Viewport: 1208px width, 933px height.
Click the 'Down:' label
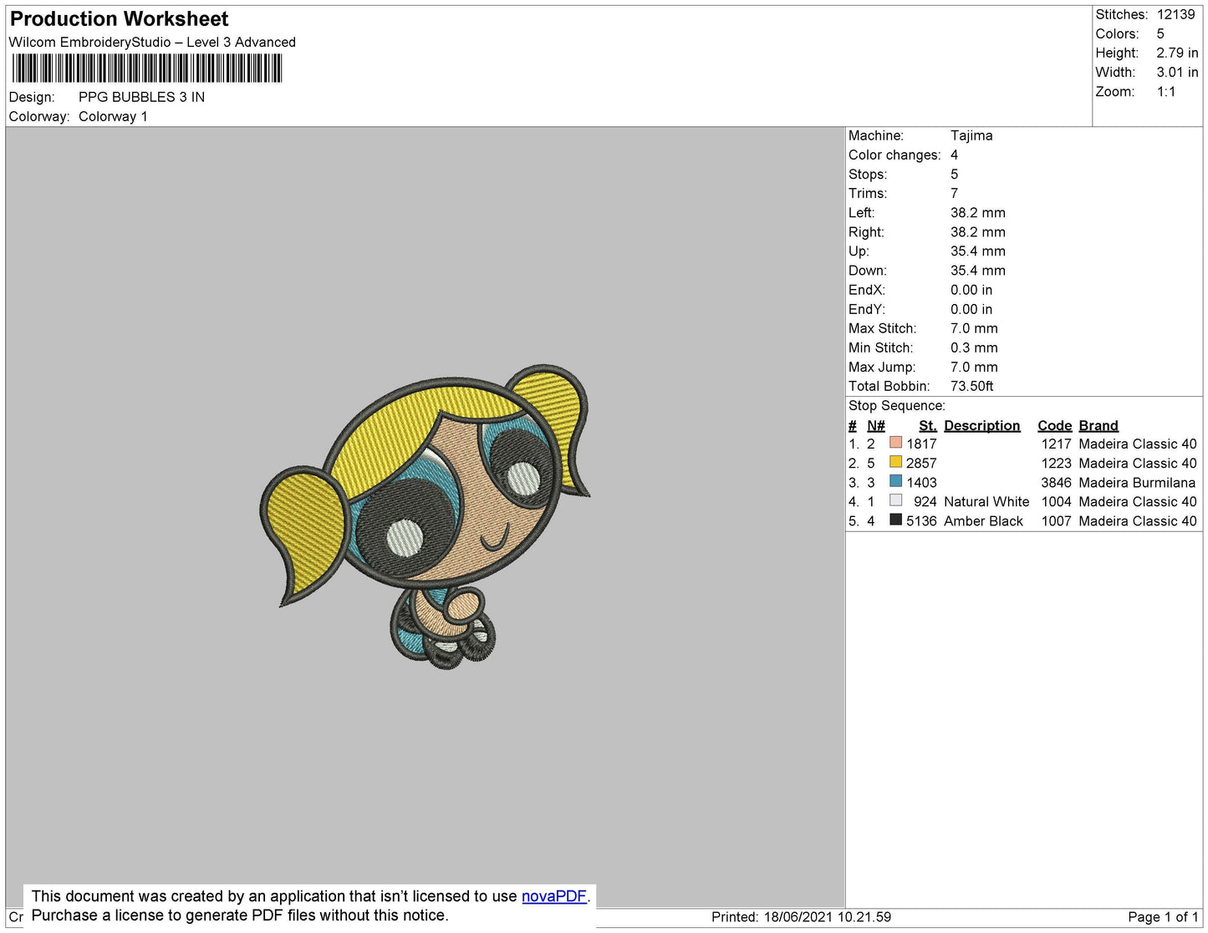click(x=868, y=270)
